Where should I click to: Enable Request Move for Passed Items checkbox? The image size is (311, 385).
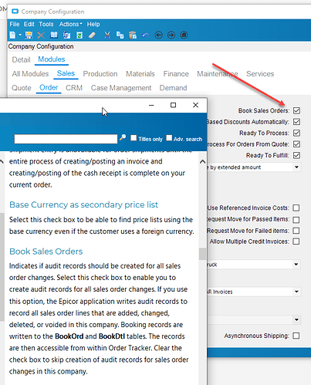296,220
